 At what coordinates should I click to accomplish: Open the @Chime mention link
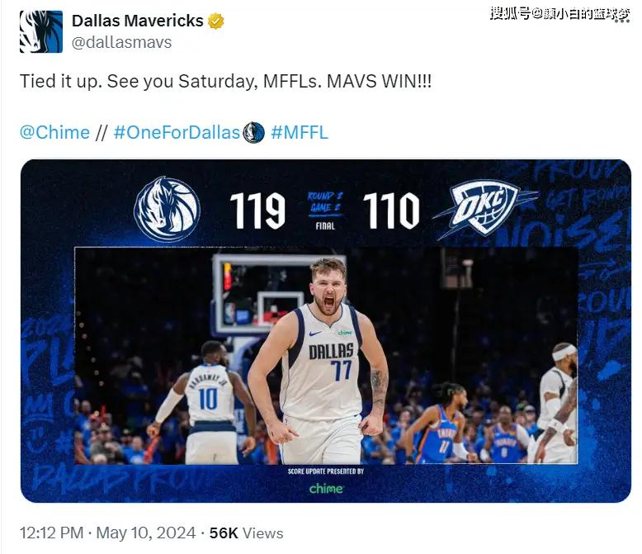[x=54, y=132]
